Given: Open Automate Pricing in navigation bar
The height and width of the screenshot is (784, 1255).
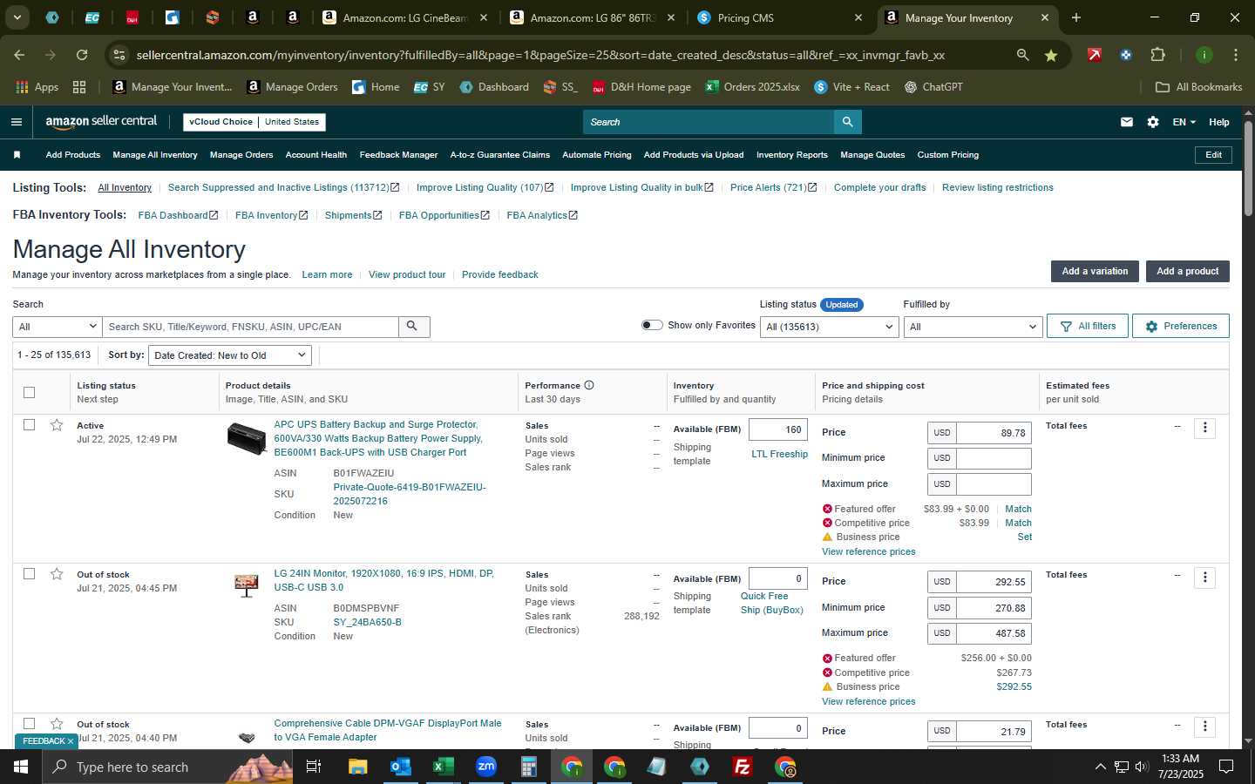Looking at the screenshot, I should 597,155.
